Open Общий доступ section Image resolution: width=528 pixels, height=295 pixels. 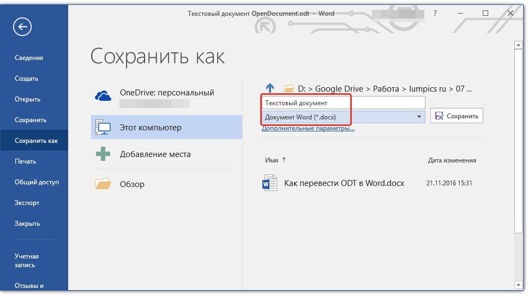37,182
